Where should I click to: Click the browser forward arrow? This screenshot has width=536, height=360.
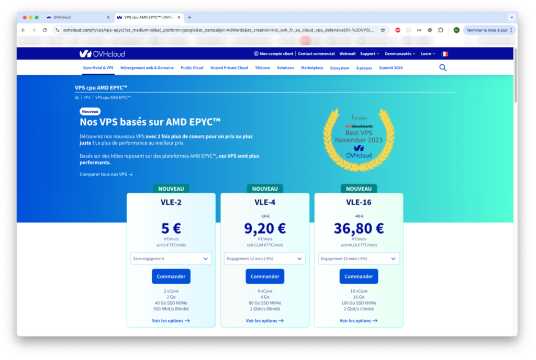(34, 30)
